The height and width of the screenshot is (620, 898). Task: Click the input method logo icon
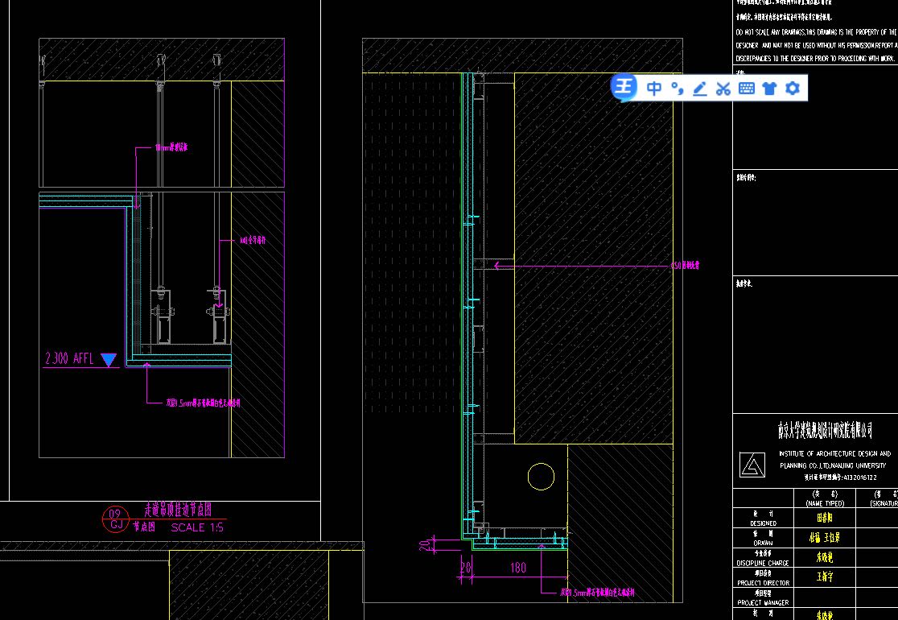623,88
